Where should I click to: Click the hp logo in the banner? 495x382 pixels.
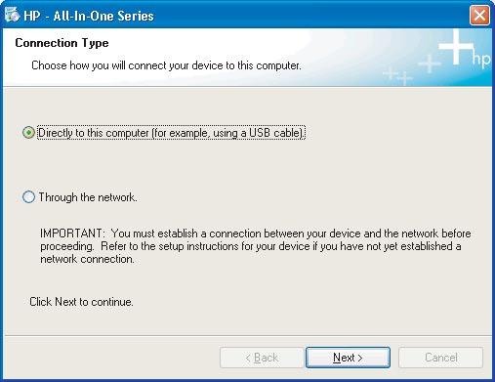click(x=481, y=60)
